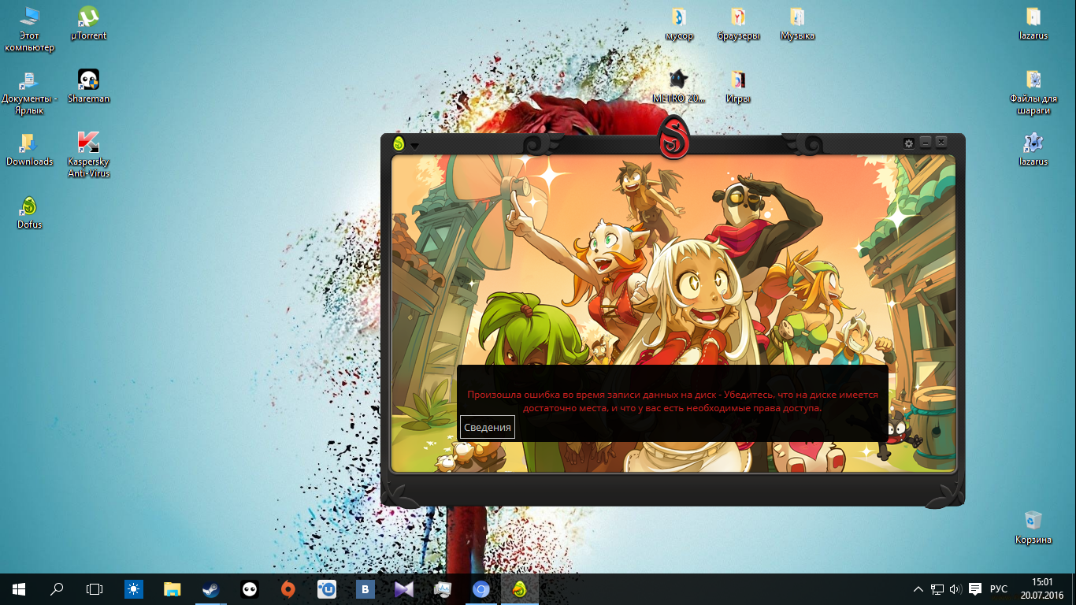Open taskbar search magnifier
This screenshot has width=1076, height=605.
57,589
